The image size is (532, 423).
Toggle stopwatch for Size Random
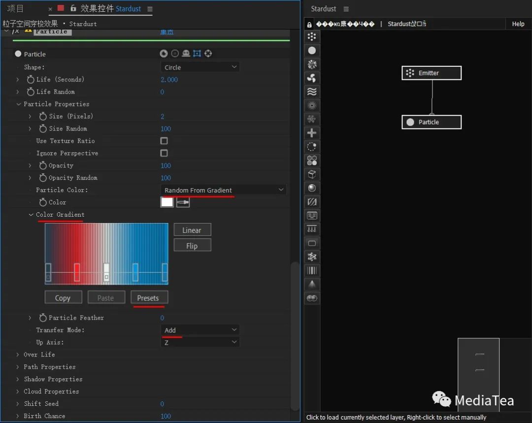(x=43, y=129)
